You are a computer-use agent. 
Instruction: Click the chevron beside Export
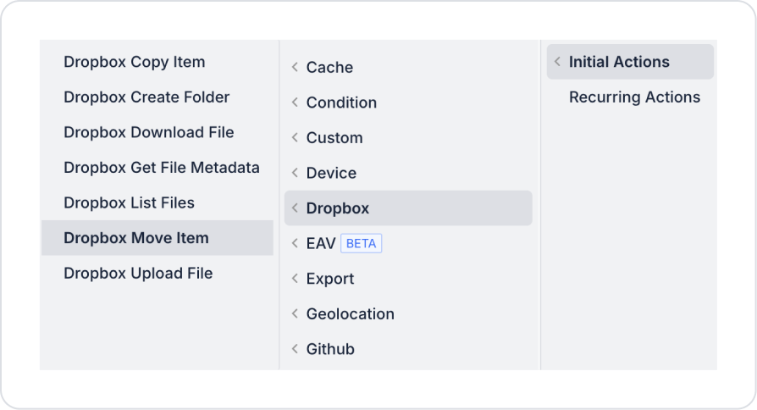tap(295, 279)
